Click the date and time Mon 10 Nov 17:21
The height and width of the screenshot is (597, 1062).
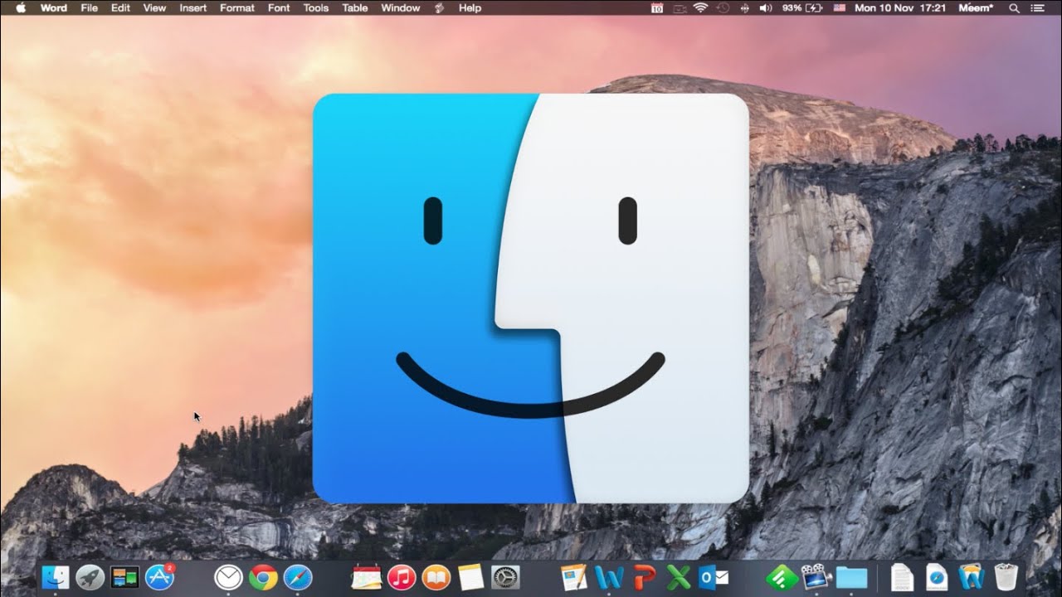click(900, 7)
